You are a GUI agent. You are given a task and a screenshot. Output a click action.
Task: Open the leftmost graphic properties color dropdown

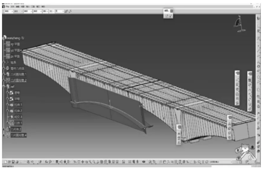(9, 11)
